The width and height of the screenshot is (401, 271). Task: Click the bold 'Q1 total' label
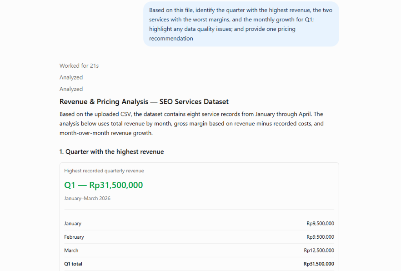[x=73, y=264]
